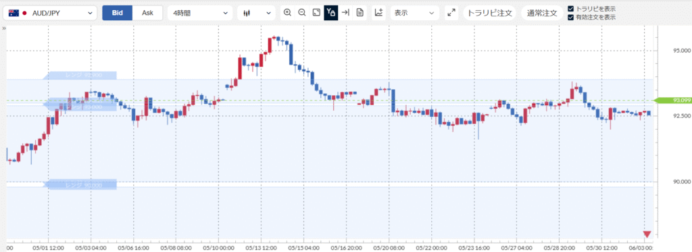
Task: Zoom out of the chart
Action: pos(302,13)
